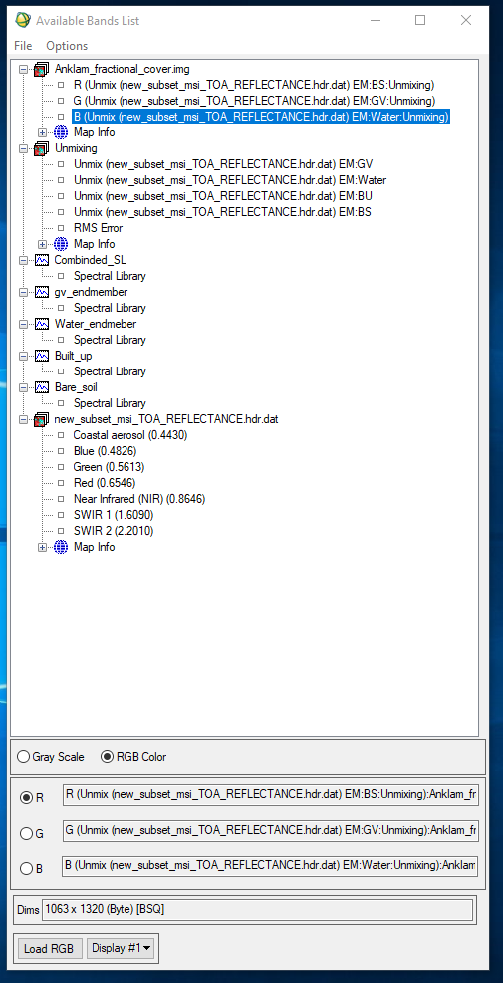Select the RMS Error band

98,228
